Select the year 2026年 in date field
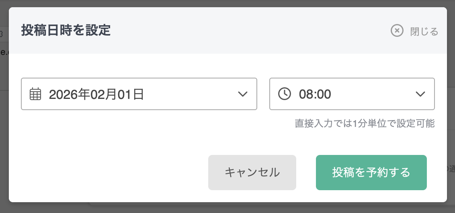 click(68, 94)
